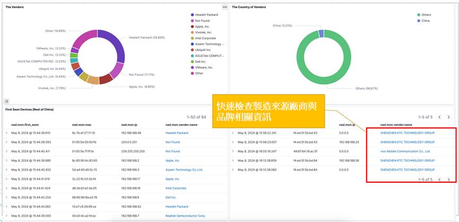Click IP cell 192.168.188.7
Image resolution: width=459 pixels, height=222 pixels.
pyautogui.click(x=130, y=216)
